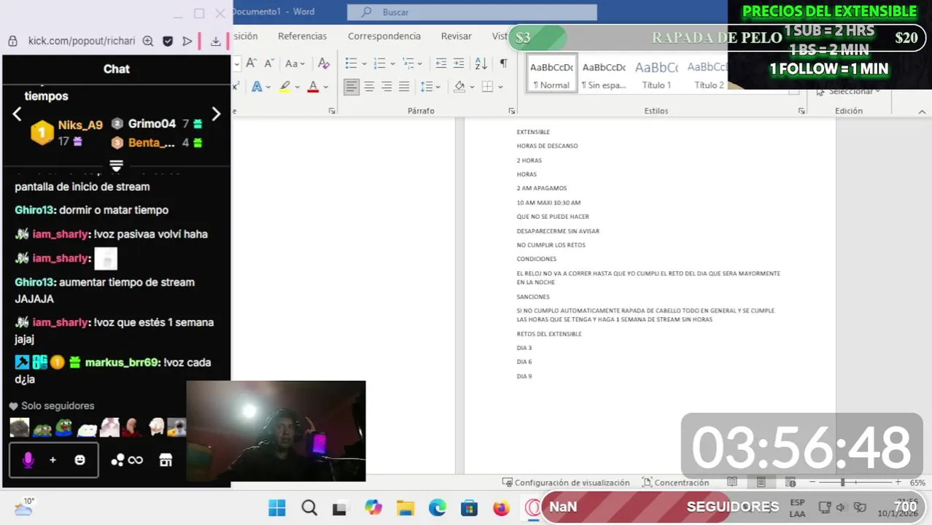
Task: Toggle show paragraph marks (pilcrow)
Action: (503, 63)
